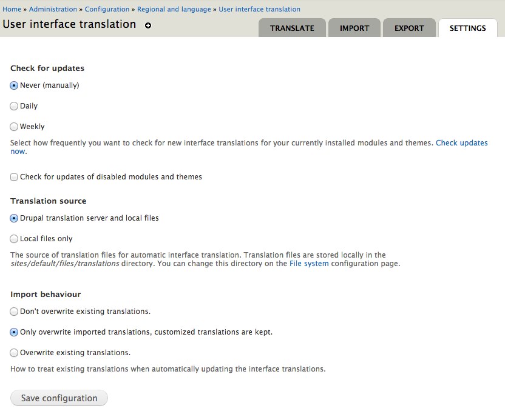Open the Translate tab
The height and width of the screenshot is (417, 505).
pos(292,28)
